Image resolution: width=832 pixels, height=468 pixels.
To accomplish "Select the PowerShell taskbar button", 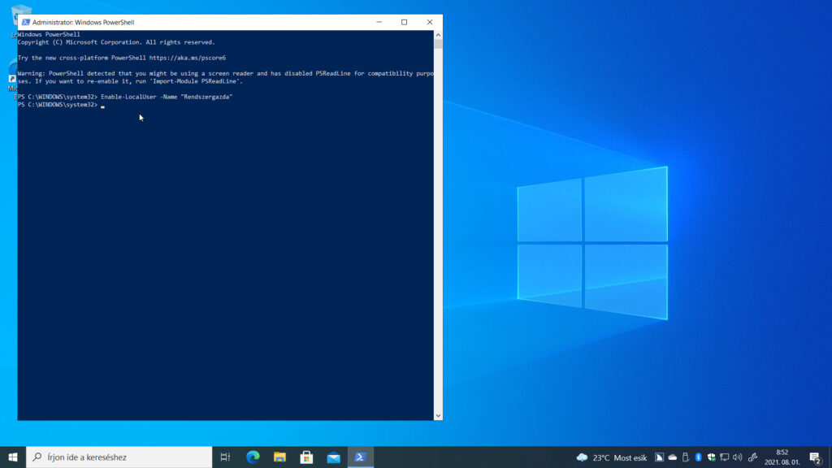I will click(x=360, y=457).
